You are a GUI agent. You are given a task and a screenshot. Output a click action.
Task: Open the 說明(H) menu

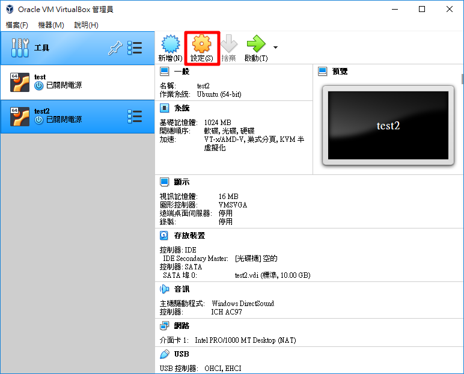[86, 25]
